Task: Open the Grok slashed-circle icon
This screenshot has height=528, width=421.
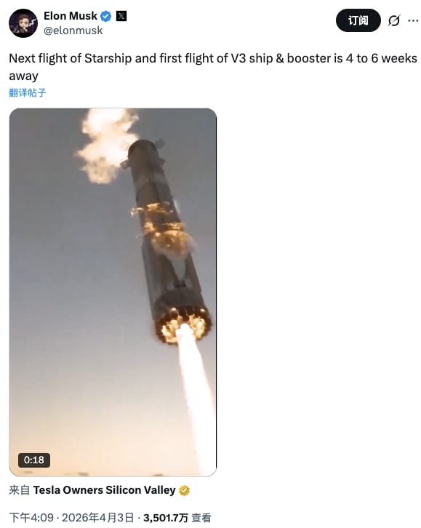Action: click(394, 20)
